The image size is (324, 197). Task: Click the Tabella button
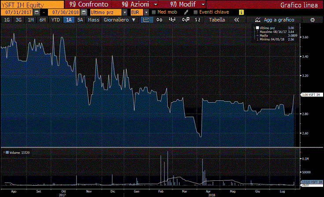[217, 20]
